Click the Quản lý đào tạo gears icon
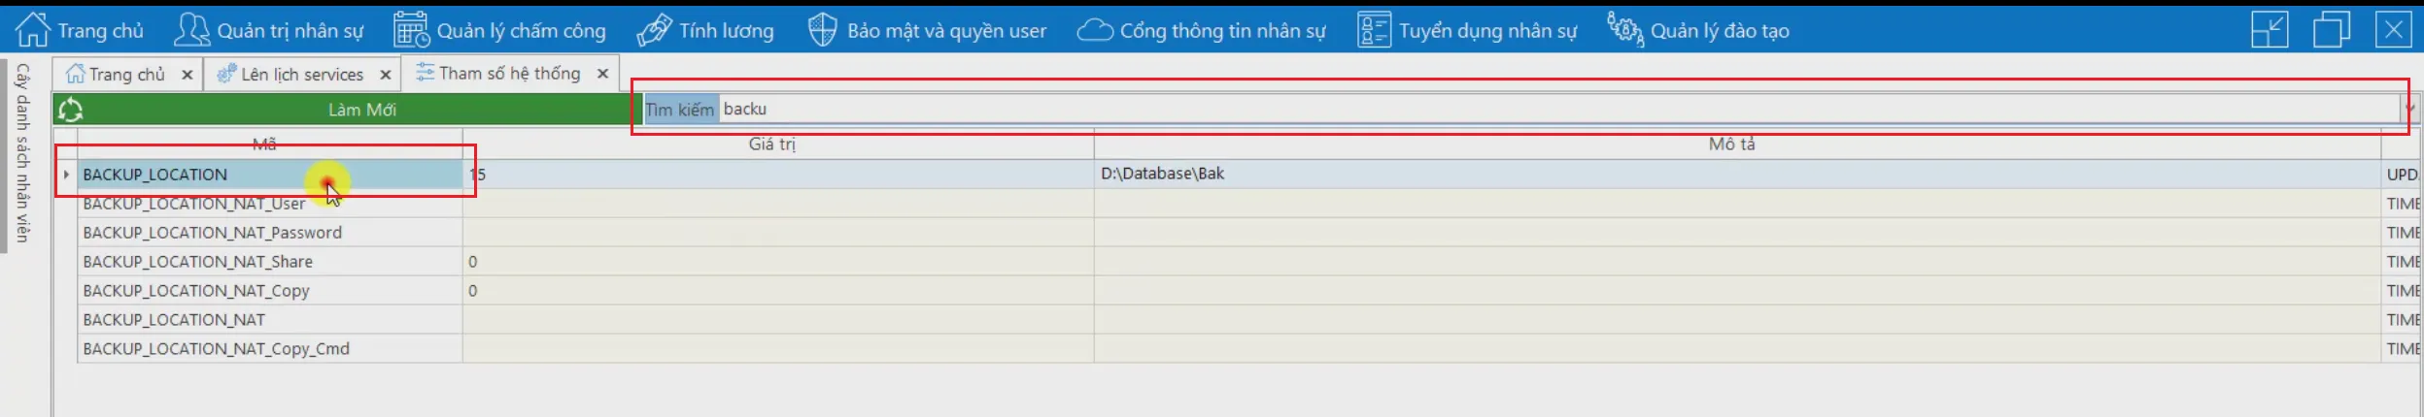This screenshot has width=2424, height=417. coord(1624,29)
